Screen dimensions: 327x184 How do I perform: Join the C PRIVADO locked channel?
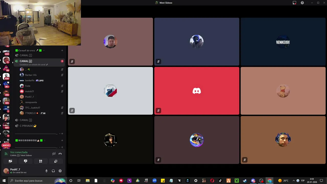click(x=39, y=126)
